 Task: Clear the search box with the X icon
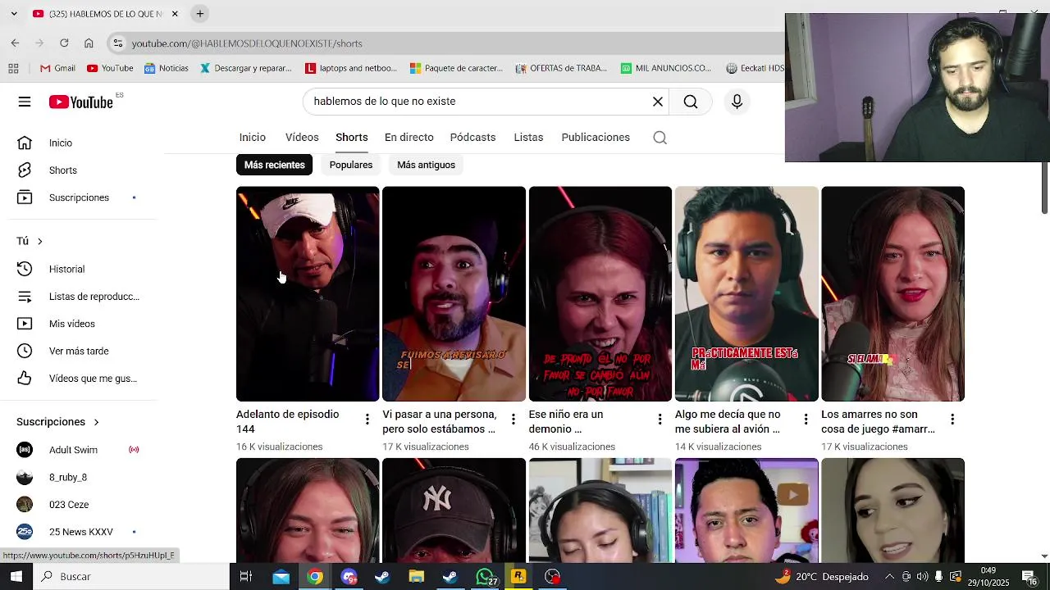click(x=657, y=102)
